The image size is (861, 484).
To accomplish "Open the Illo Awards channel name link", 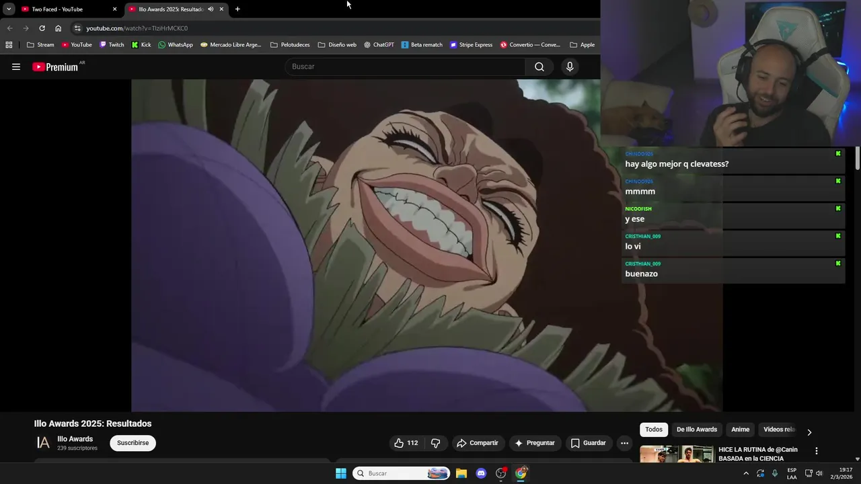I will click(75, 439).
